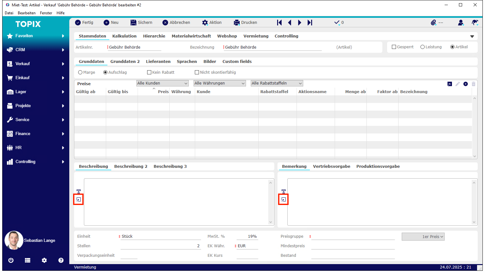The height and width of the screenshot is (273, 485).
Task: Click the list icon in sidebar footer
Action: [28, 260]
